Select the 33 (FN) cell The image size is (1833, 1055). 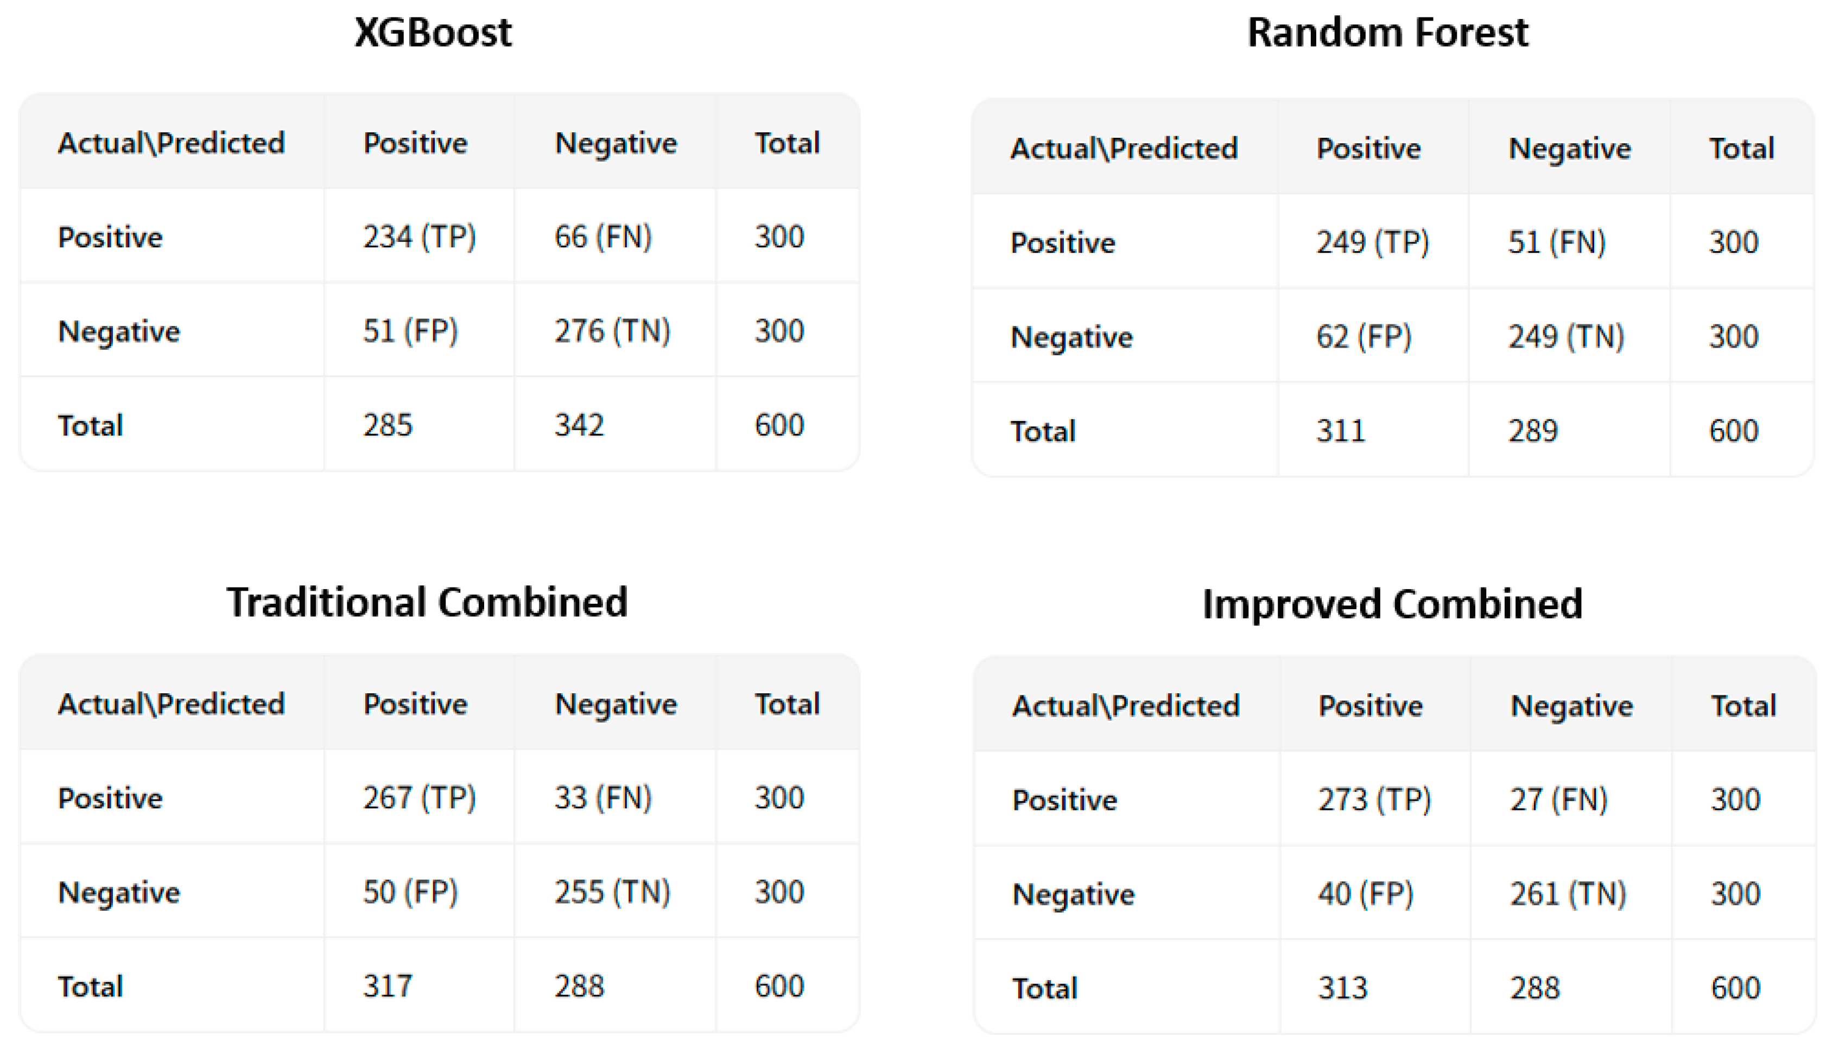[603, 798]
